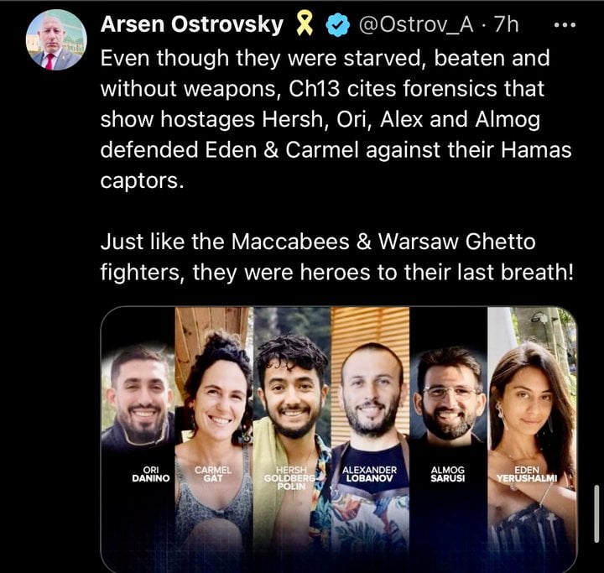The image size is (604, 573).
Task: Click the ALMOG SARUSI name caption
Action: (448, 474)
